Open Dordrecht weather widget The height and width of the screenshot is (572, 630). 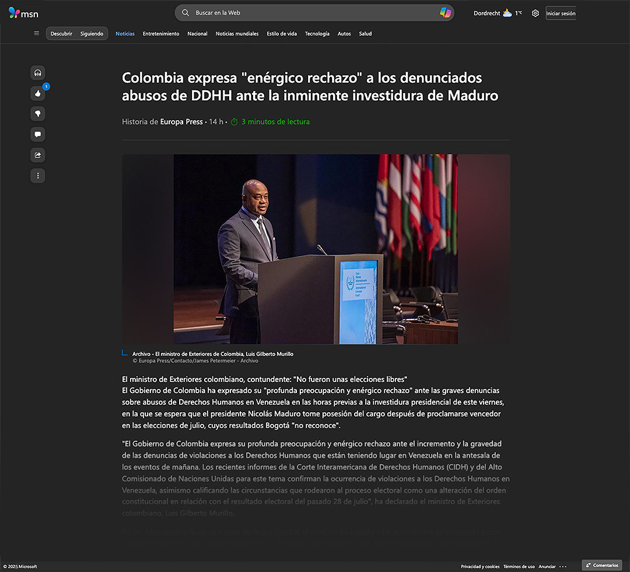498,13
